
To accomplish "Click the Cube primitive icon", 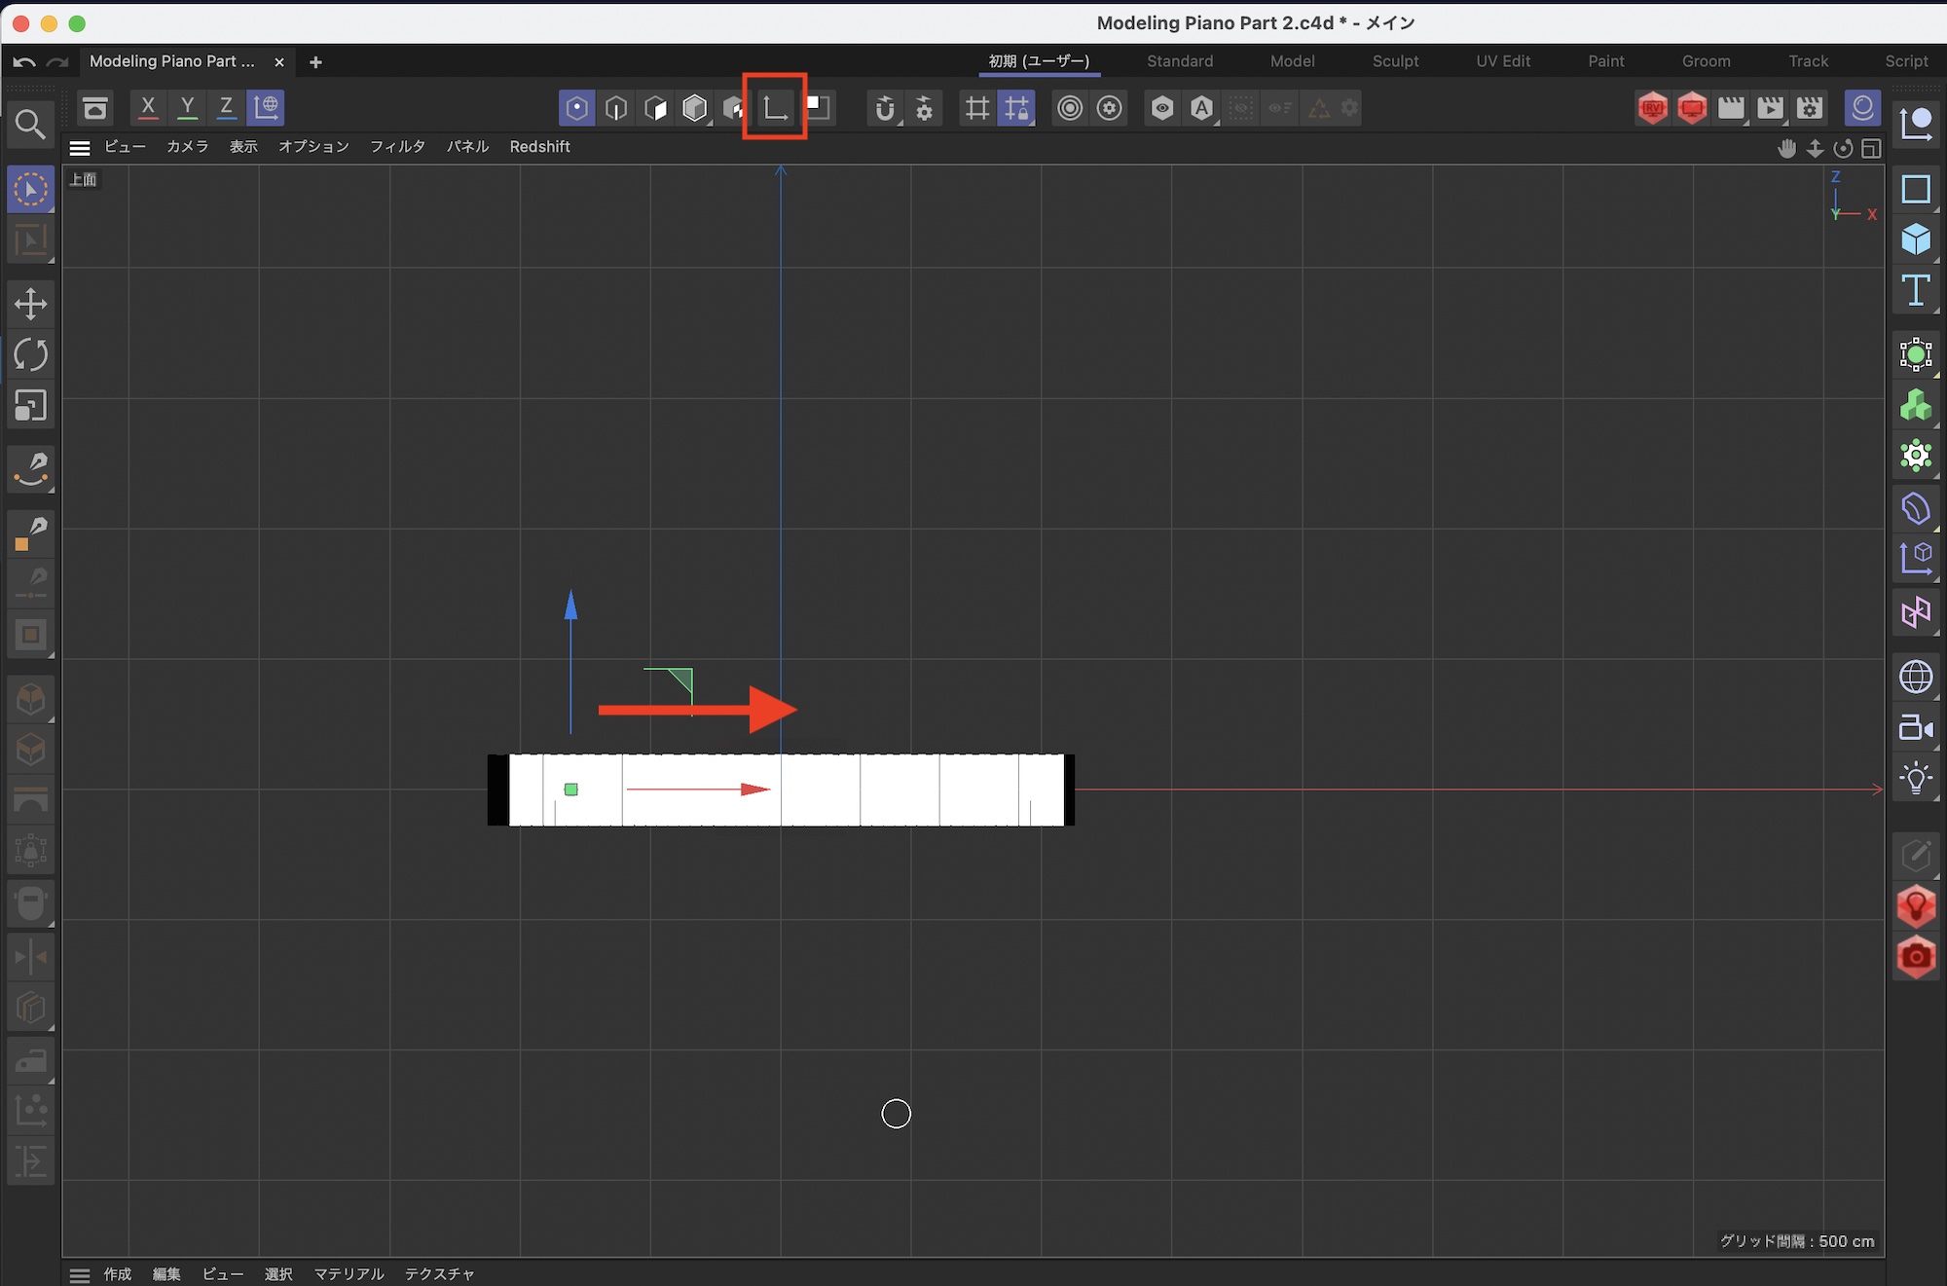I will pos(1915,239).
